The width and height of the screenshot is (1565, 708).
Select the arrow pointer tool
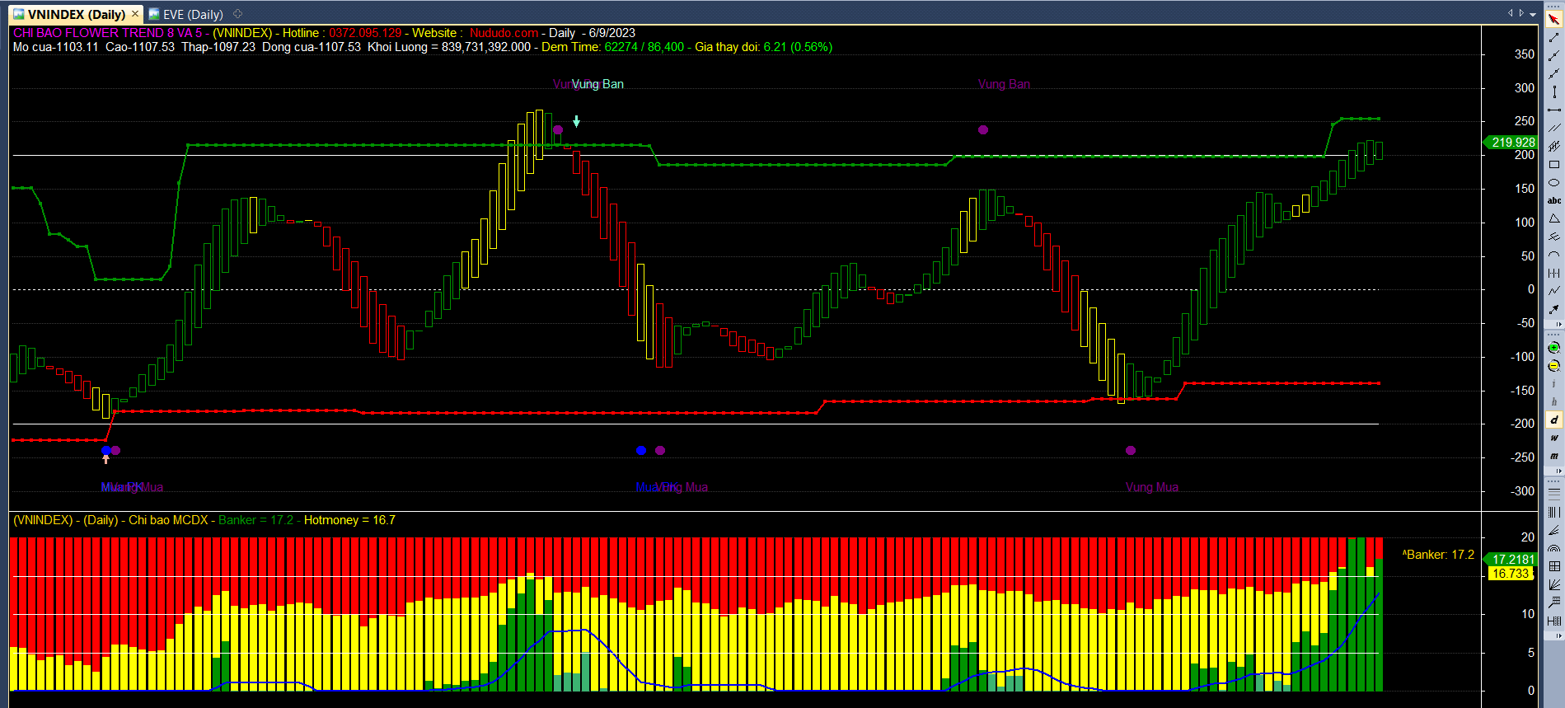tap(1554, 20)
